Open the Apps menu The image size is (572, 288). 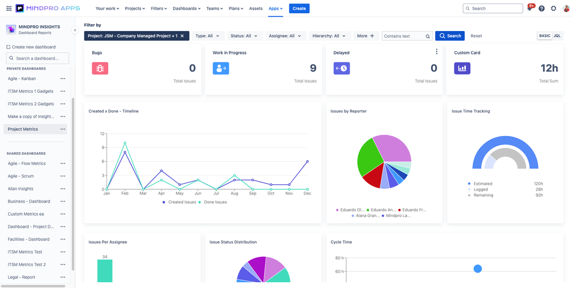(276, 9)
